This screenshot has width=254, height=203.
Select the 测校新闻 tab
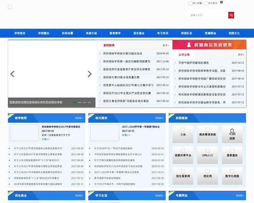pyautogui.click(x=109, y=45)
